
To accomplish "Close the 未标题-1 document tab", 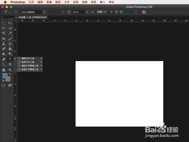I will 16,17.
